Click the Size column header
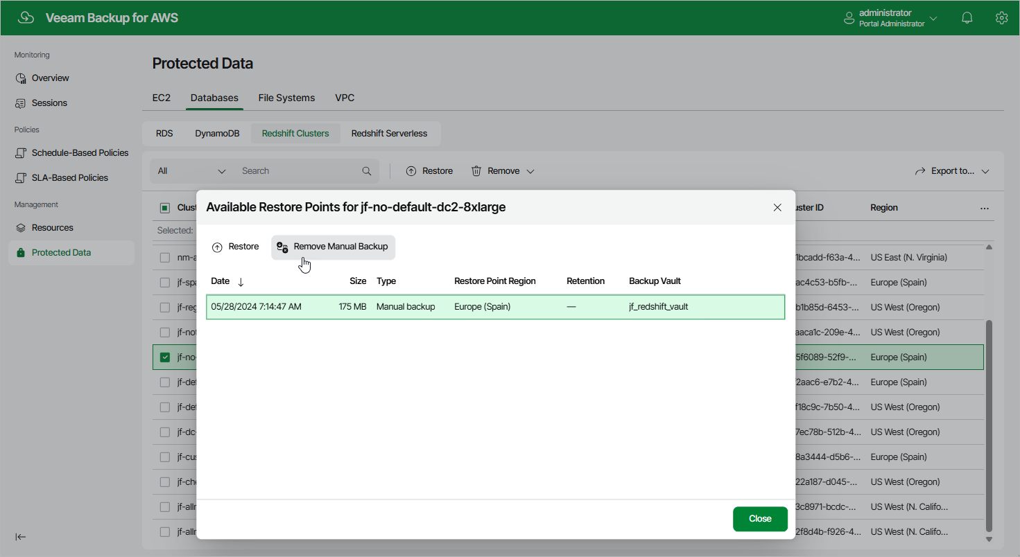The width and height of the screenshot is (1020, 557). coord(358,281)
